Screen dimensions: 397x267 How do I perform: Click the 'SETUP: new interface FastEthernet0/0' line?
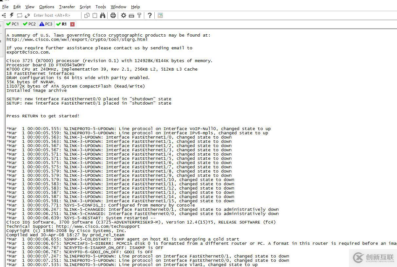point(89,99)
